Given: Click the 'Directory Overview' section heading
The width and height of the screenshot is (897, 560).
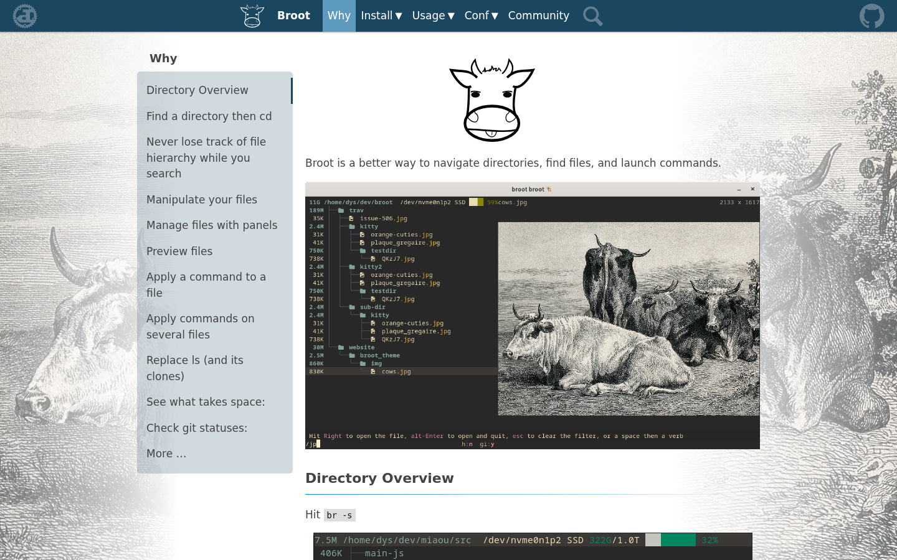Looking at the screenshot, I should (x=379, y=478).
